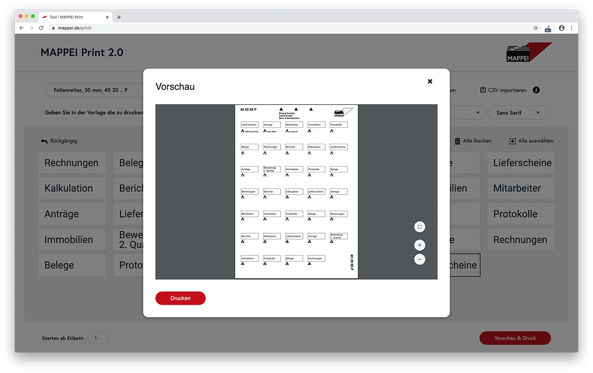This screenshot has width=593, height=373.
Task: Close the MAPPEI Print browser tab
Action: click(x=107, y=17)
